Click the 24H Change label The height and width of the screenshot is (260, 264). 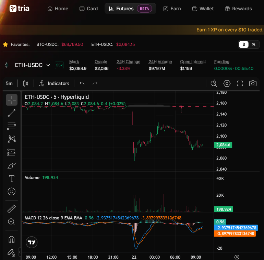(129, 62)
